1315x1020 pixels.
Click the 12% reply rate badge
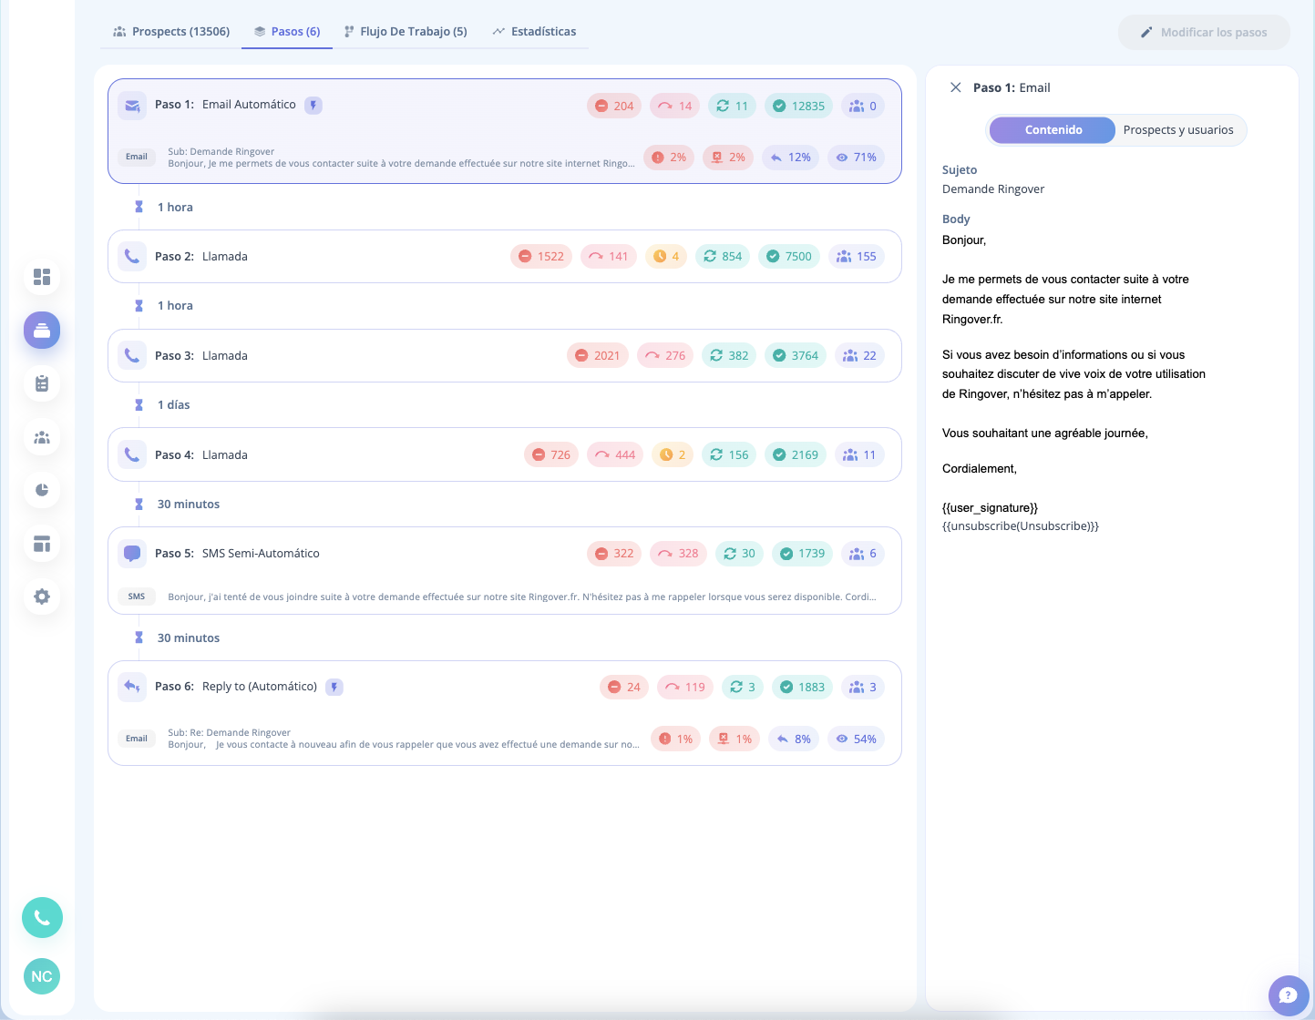[x=790, y=158]
